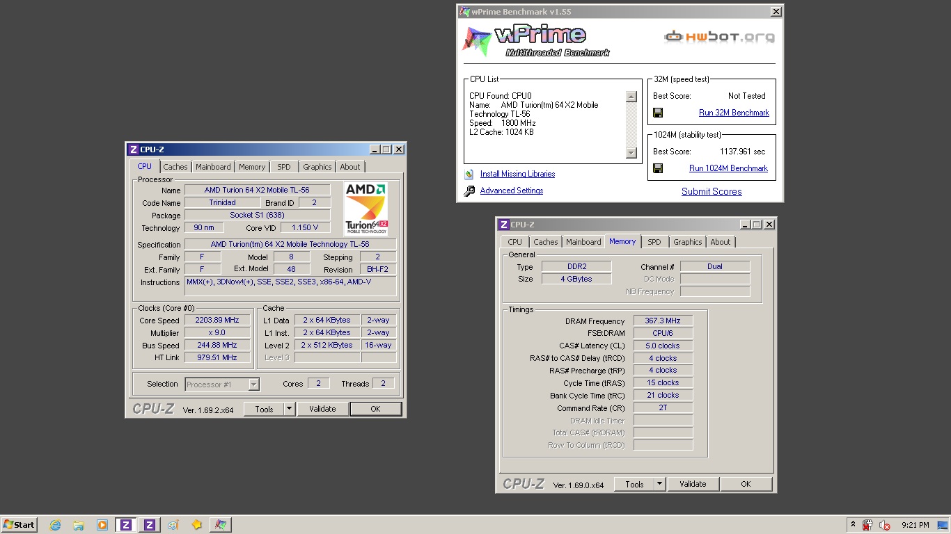Click OK button in Memory window

tap(746, 484)
